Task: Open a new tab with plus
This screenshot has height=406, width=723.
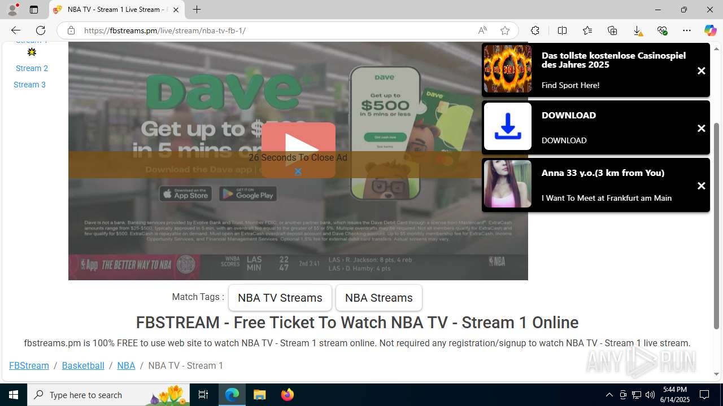Action: (x=197, y=10)
